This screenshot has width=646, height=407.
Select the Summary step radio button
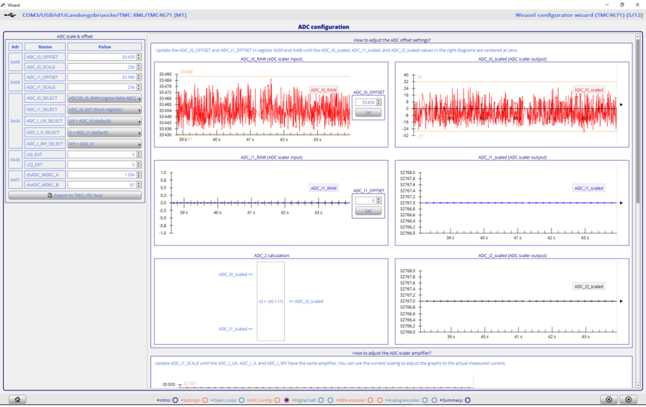pos(468,400)
